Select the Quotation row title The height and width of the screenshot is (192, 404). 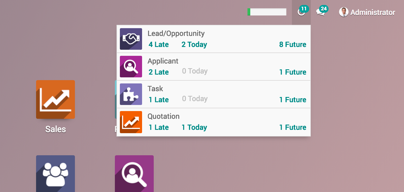point(163,116)
